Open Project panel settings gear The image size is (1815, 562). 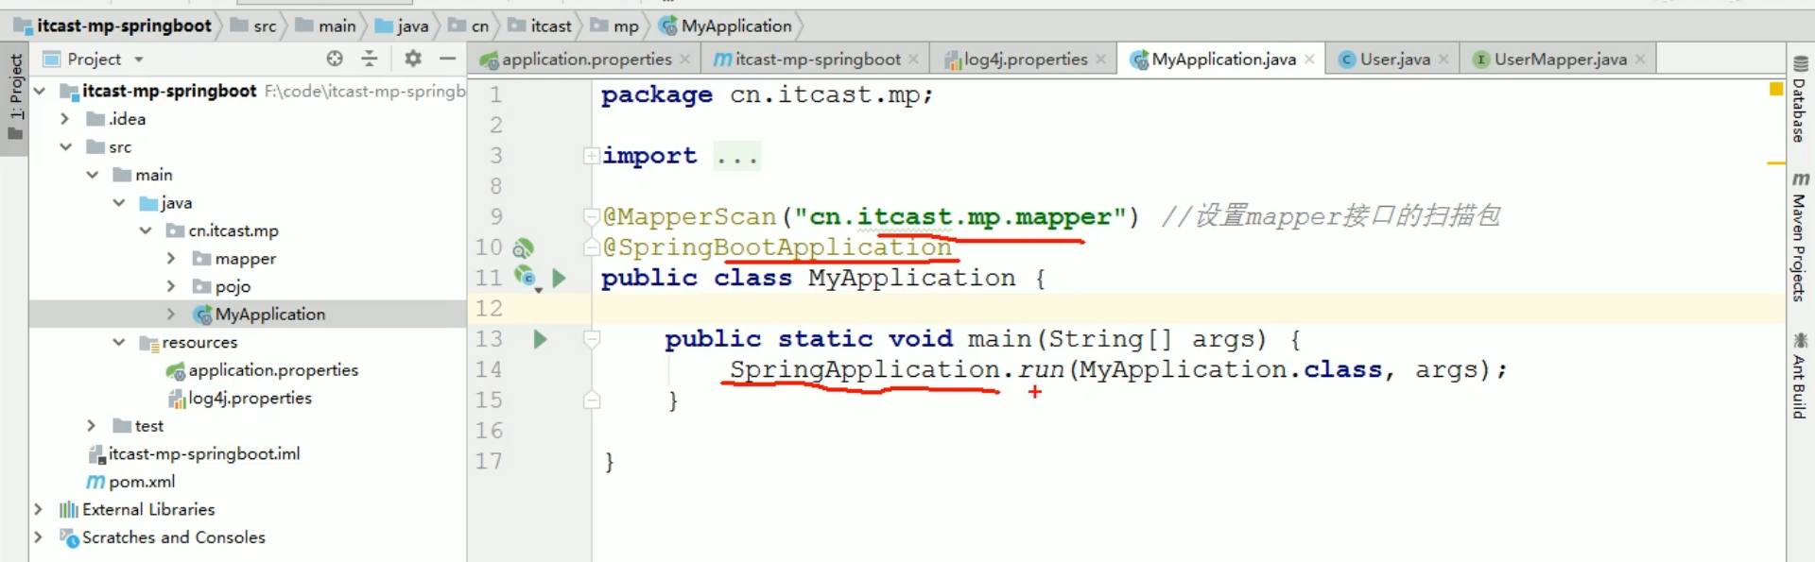(x=413, y=59)
